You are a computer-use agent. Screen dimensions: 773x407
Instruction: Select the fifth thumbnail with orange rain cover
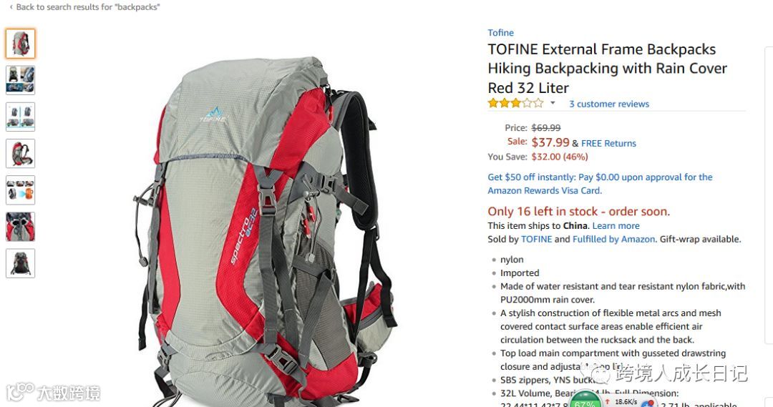20,190
